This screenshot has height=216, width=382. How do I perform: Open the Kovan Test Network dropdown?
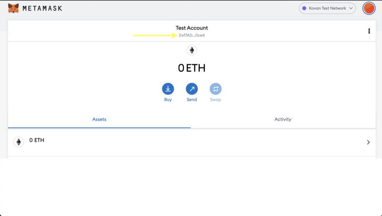point(327,8)
